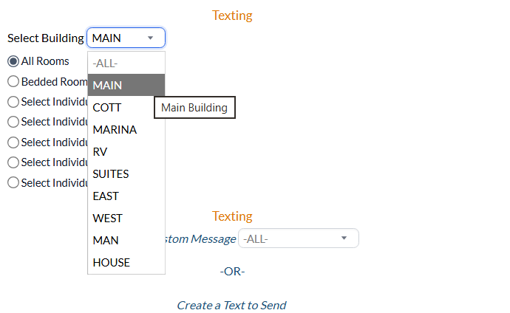510x313 pixels.
Task: Click the Create a Text to Send label
Action: [x=231, y=305]
